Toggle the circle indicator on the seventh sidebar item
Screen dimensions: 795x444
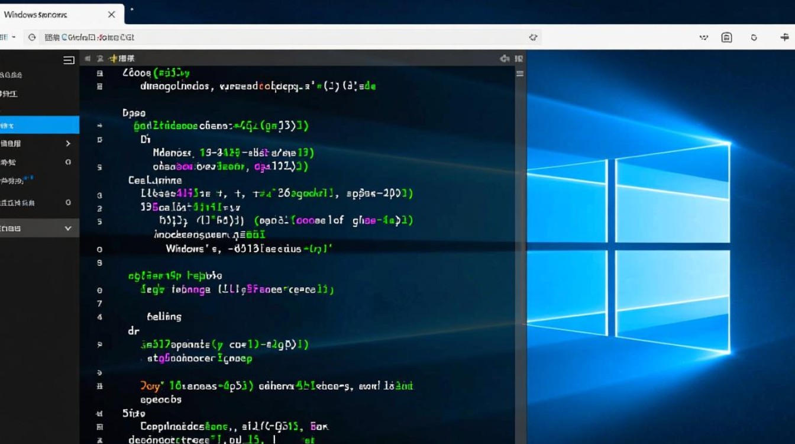68,202
